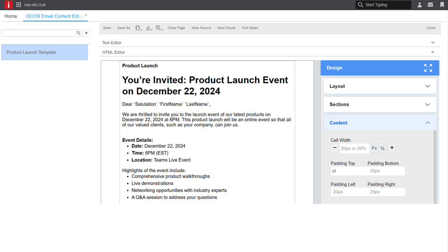This screenshot has width=448, height=252.
Task: Click the bookmark icon in the top right corner
Action: click(442, 4)
